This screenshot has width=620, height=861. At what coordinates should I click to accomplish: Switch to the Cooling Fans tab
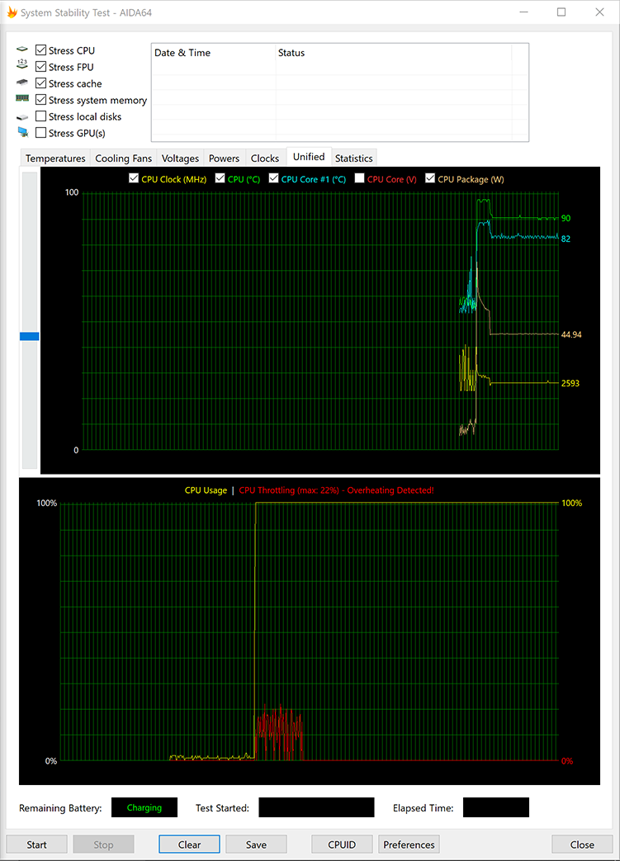(124, 158)
